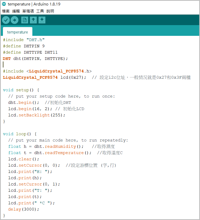The width and height of the screenshot is (200, 220).
Task: Open the 工具 menu
Action: 40,11
